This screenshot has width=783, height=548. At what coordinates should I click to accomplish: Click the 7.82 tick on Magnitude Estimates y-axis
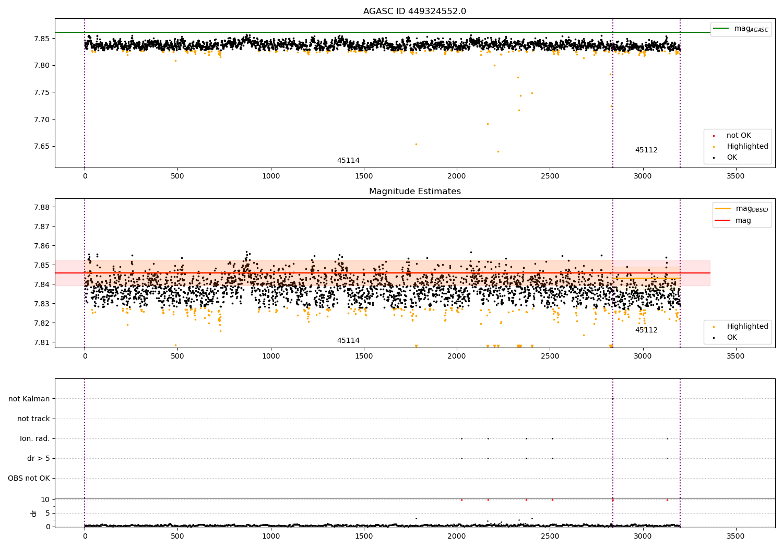click(x=41, y=323)
